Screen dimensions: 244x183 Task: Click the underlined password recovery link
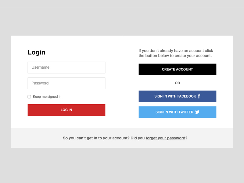pos(165,138)
